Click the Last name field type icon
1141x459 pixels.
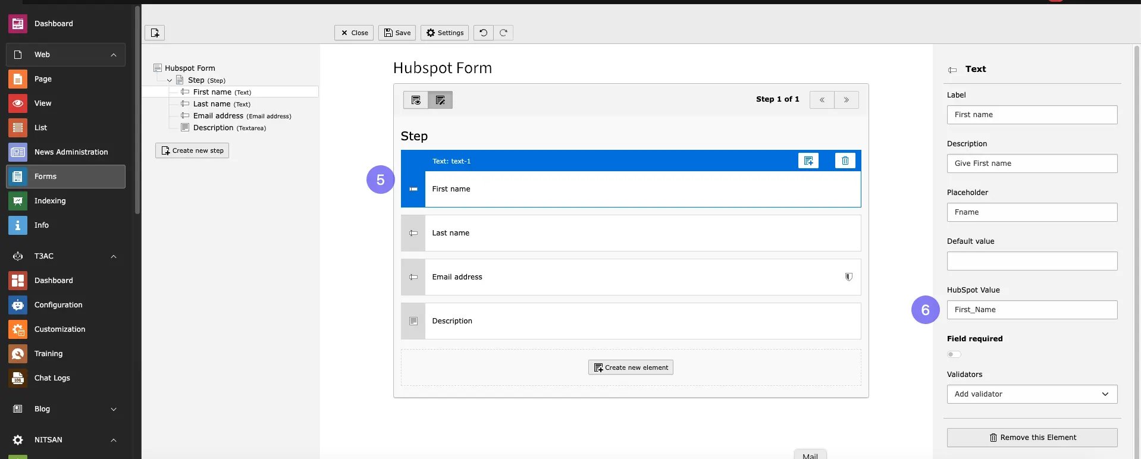pyautogui.click(x=413, y=233)
